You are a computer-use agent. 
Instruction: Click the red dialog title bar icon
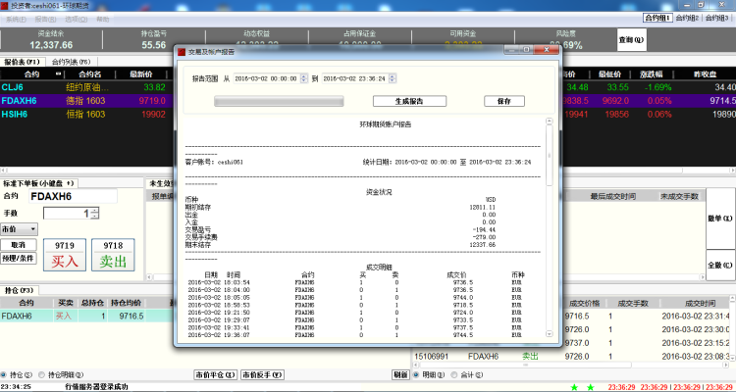[181, 52]
